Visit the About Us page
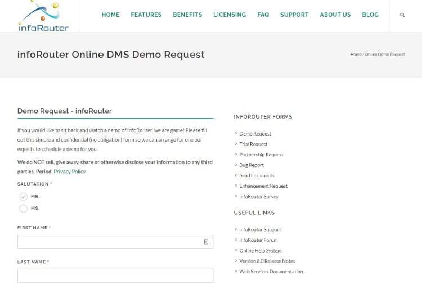The height and width of the screenshot is (284, 422). point(335,15)
